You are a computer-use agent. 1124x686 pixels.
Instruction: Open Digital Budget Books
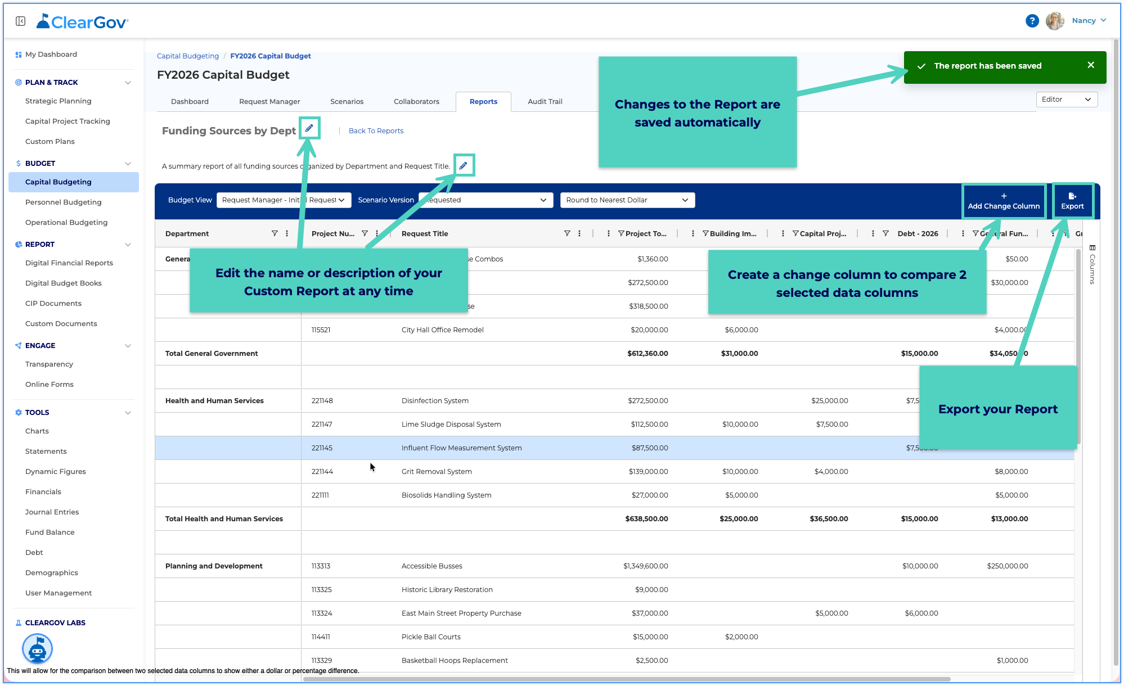pyautogui.click(x=63, y=283)
